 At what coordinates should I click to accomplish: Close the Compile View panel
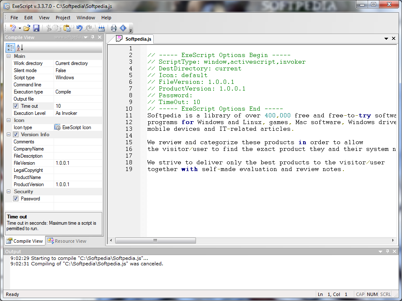point(100,37)
